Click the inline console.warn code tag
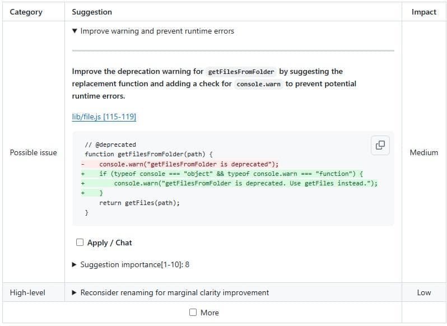The width and height of the screenshot is (447, 326). 258,84
